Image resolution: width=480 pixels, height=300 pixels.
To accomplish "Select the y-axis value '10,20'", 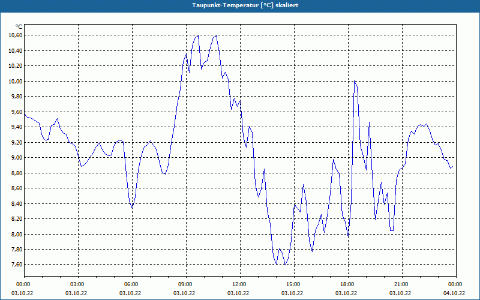I will click(x=16, y=66).
